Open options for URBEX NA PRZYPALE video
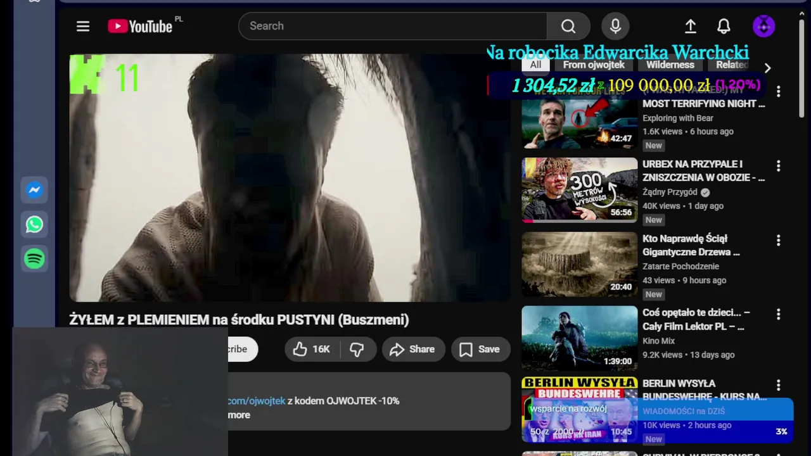Viewport: 811px width, 456px height. pyautogui.click(x=779, y=166)
